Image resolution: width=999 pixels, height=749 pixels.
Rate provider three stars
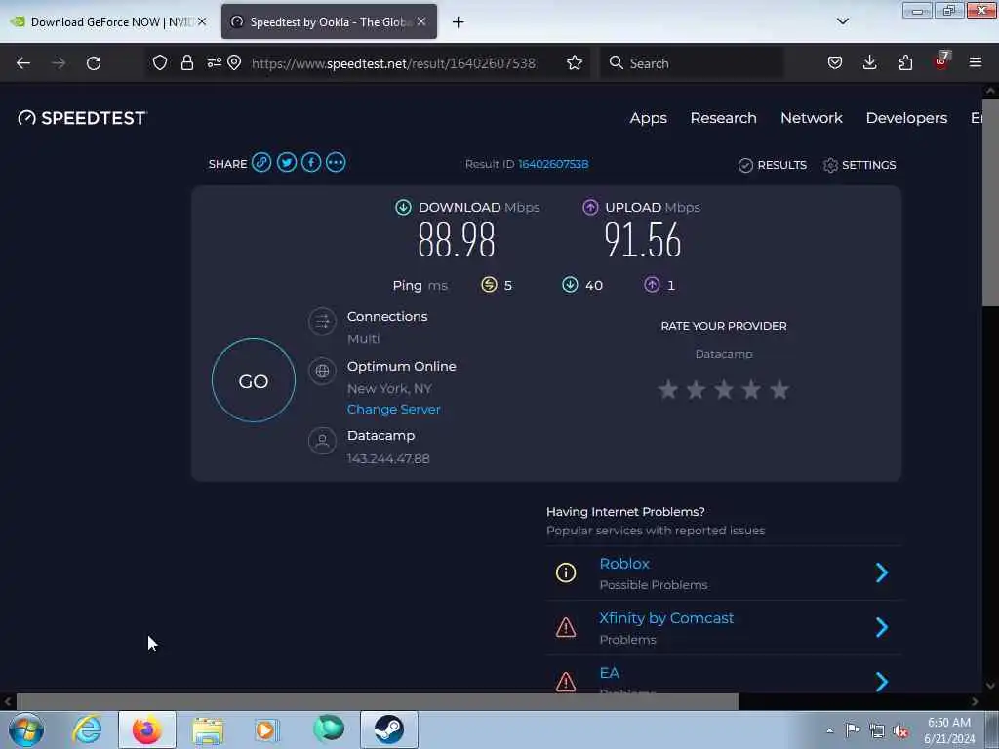tap(723, 389)
